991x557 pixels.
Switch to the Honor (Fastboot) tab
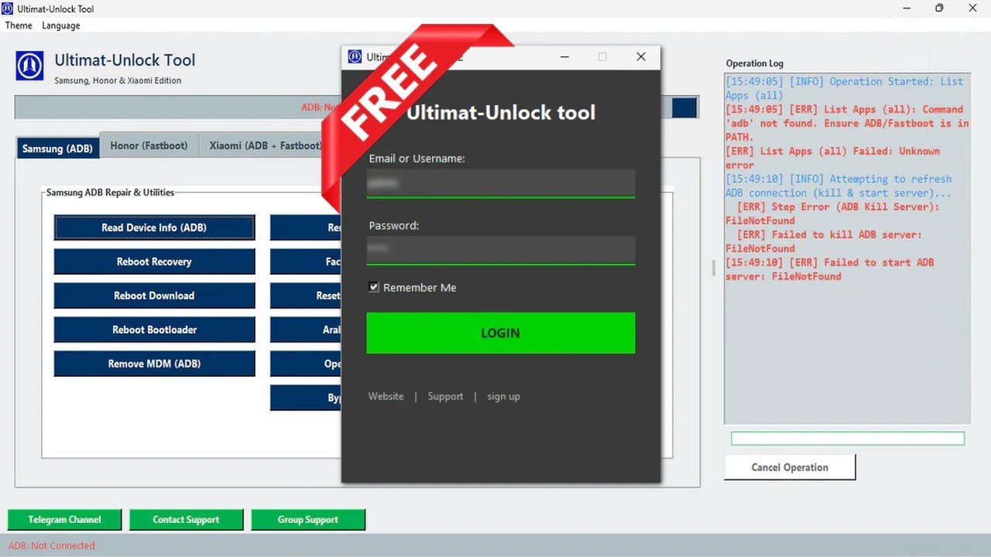(149, 145)
